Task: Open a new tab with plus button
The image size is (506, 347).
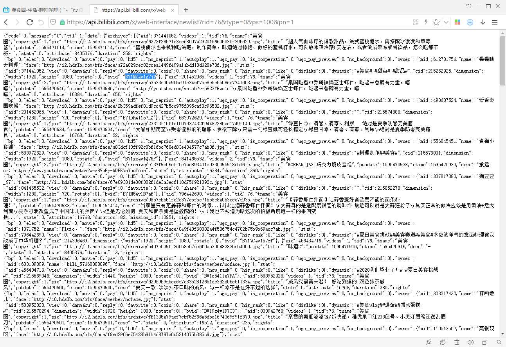Action: point(185,9)
